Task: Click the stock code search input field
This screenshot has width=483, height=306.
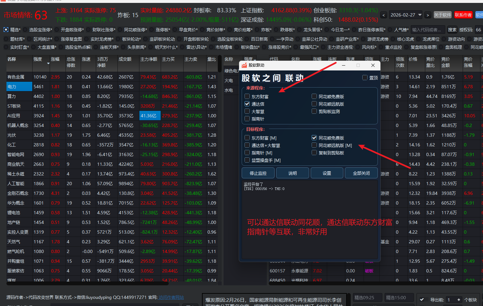Action: [x=428, y=30]
